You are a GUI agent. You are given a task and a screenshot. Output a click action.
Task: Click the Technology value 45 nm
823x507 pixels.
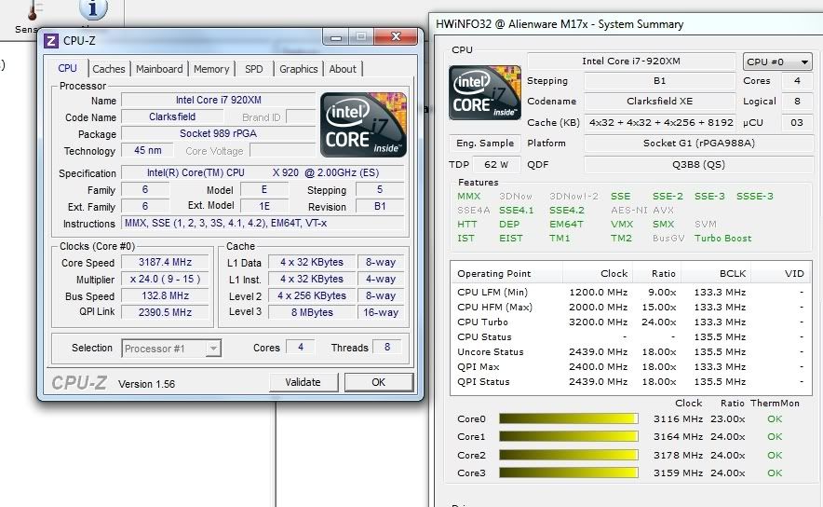pyautogui.click(x=147, y=150)
